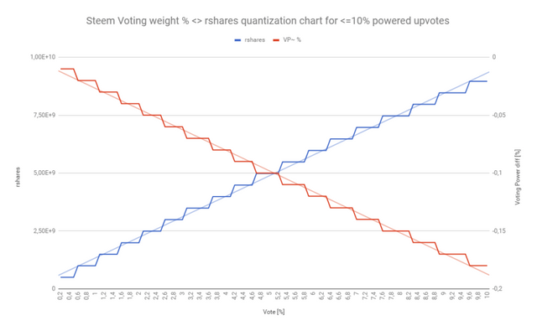Click the -0,1 right axis label
The height and width of the screenshot is (331, 537).
click(497, 173)
